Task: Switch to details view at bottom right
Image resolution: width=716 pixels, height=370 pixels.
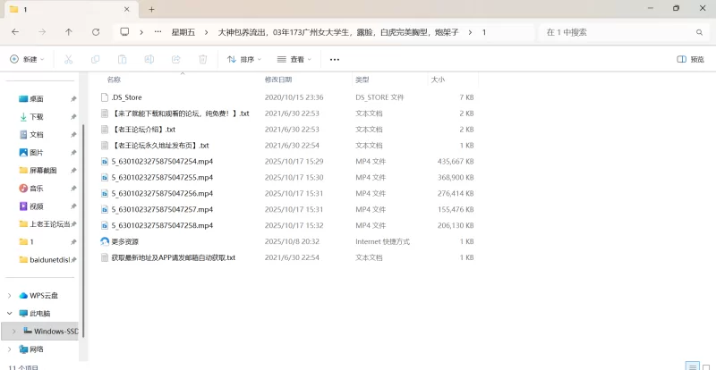Action: click(x=691, y=366)
